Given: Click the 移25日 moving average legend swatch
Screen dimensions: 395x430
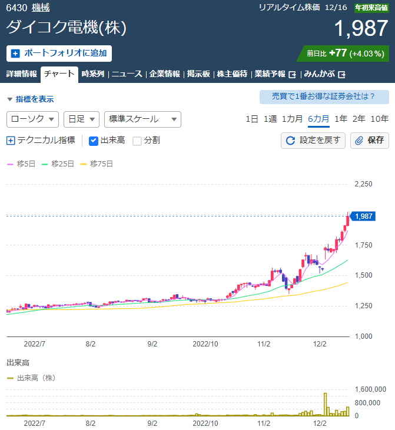Looking at the screenshot, I should tap(45, 164).
